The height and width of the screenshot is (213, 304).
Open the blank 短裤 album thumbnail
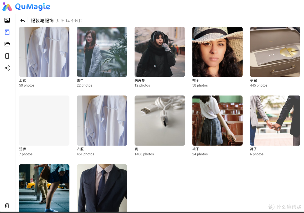(x=44, y=121)
